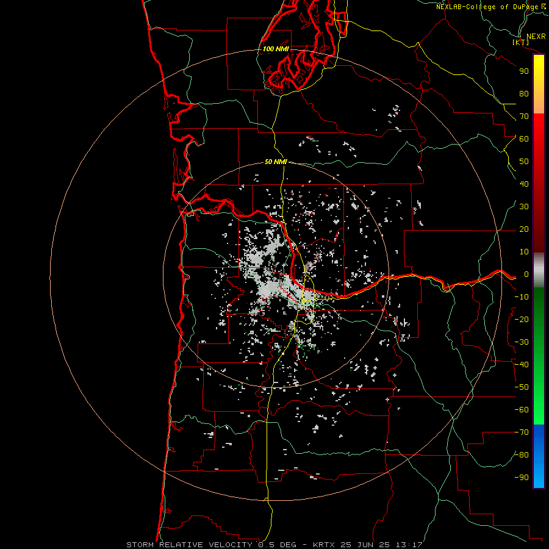
Task: Click the 50 NMI range ring label
Action: [276, 162]
